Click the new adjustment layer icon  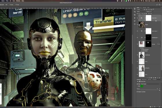coord(153,78)
